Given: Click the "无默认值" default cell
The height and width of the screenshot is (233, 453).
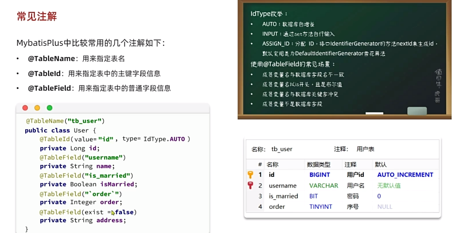Looking at the screenshot, I should click(389, 186).
